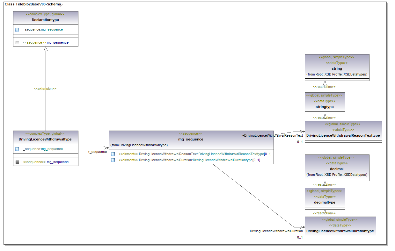Select the DrivingLicenceWithdrawalReasonText element icon
This screenshot has height=251, width=395.
click(x=113, y=154)
